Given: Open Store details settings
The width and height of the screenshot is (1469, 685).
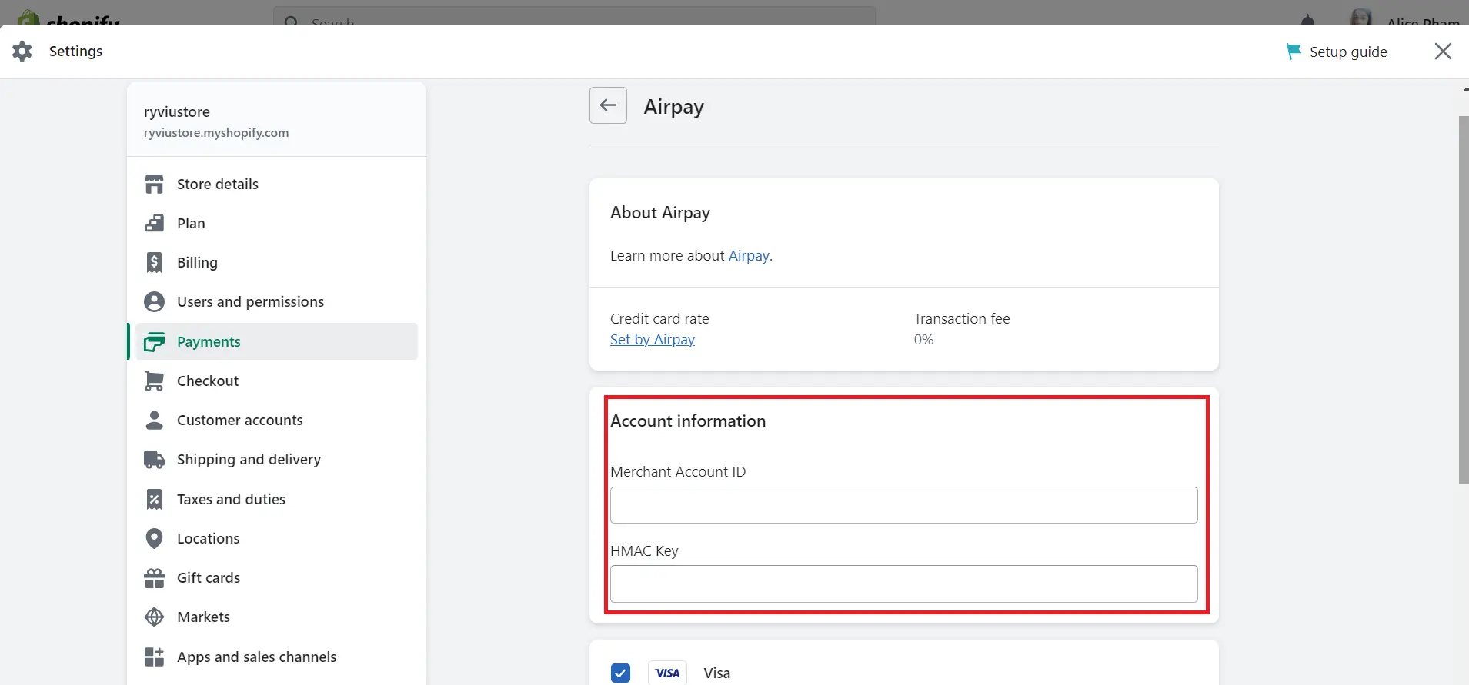Looking at the screenshot, I should [276, 185].
